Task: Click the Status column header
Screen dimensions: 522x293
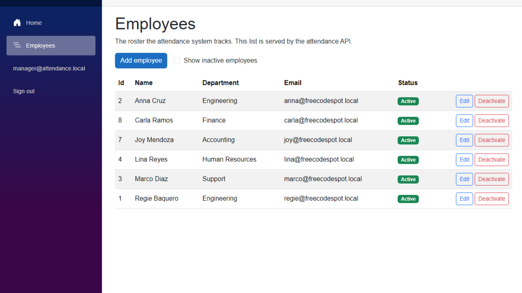Action: tap(408, 82)
